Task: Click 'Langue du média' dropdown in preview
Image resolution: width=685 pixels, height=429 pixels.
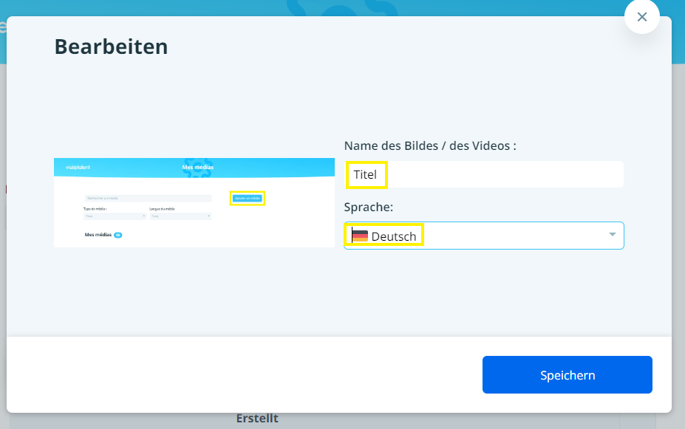Action: [180, 216]
